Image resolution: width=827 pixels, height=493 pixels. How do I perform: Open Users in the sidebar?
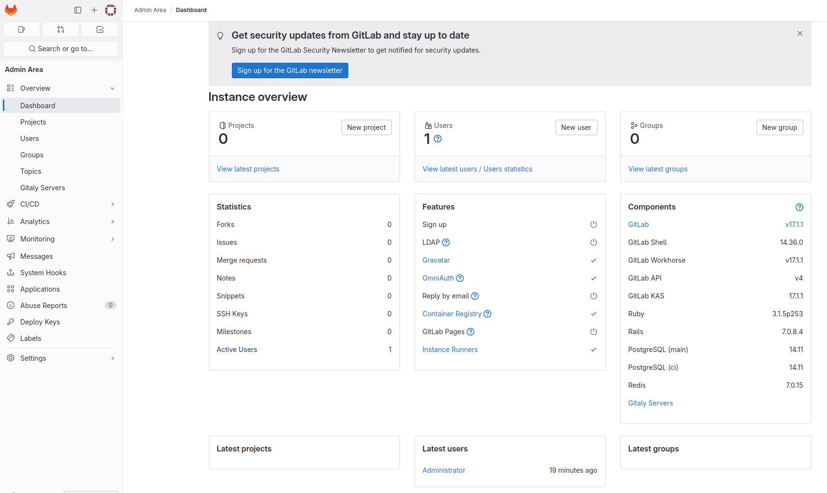(61, 139)
